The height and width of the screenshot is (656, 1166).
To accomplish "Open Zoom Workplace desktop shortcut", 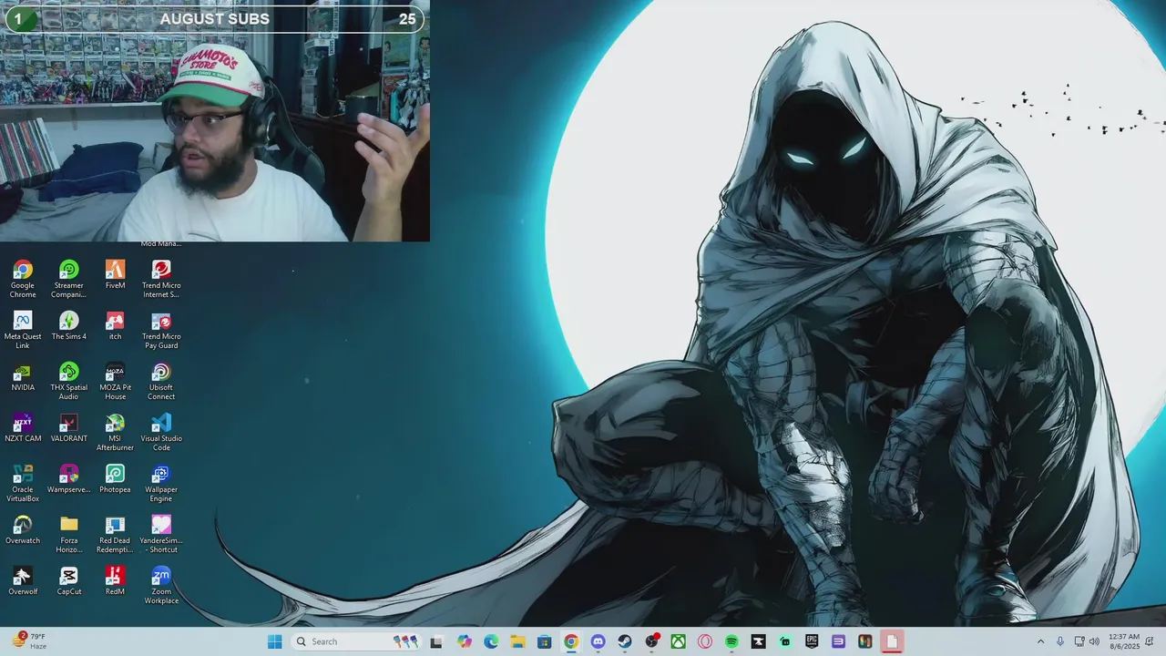I will pyautogui.click(x=161, y=585).
